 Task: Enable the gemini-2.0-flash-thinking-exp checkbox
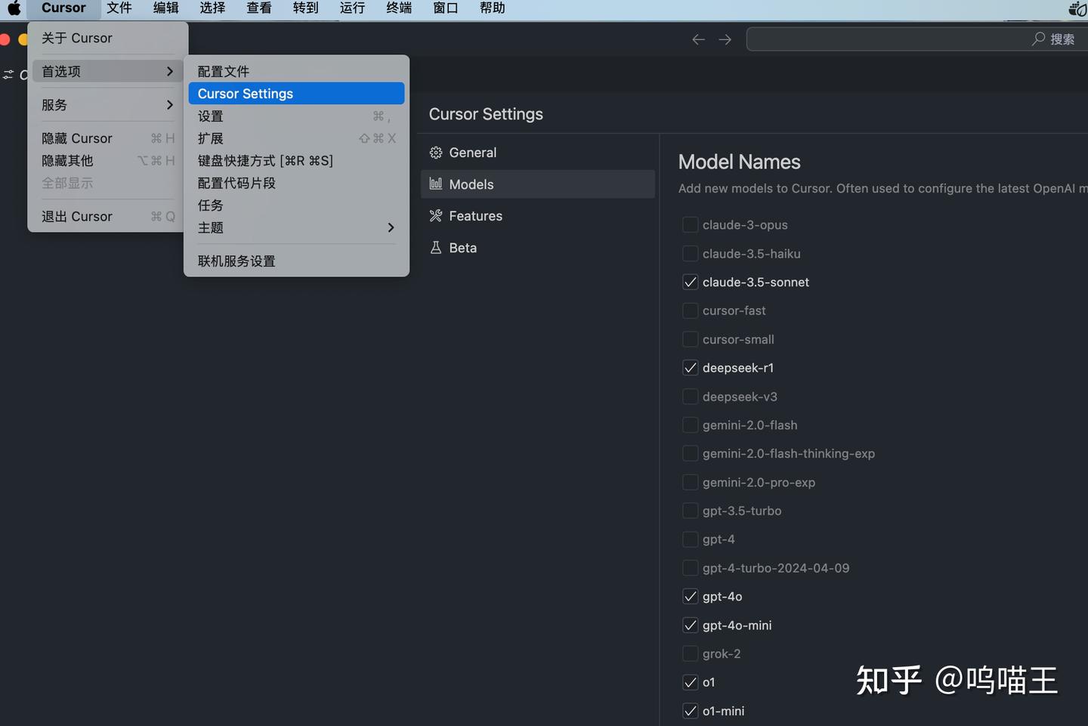click(x=690, y=453)
